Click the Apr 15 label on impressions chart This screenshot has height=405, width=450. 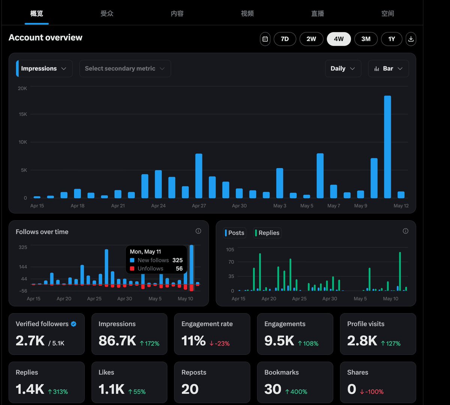37,206
